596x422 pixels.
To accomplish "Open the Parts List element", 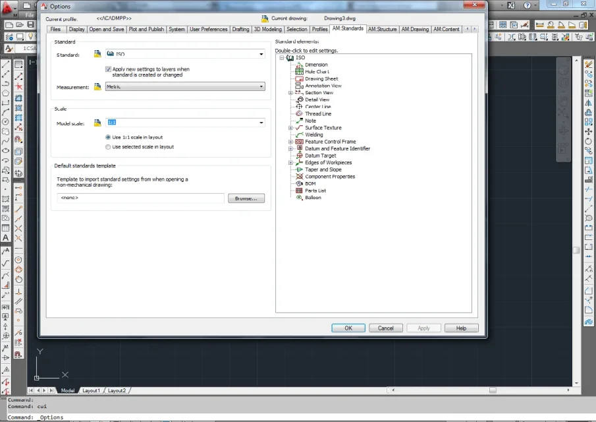I will pos(315,191).
